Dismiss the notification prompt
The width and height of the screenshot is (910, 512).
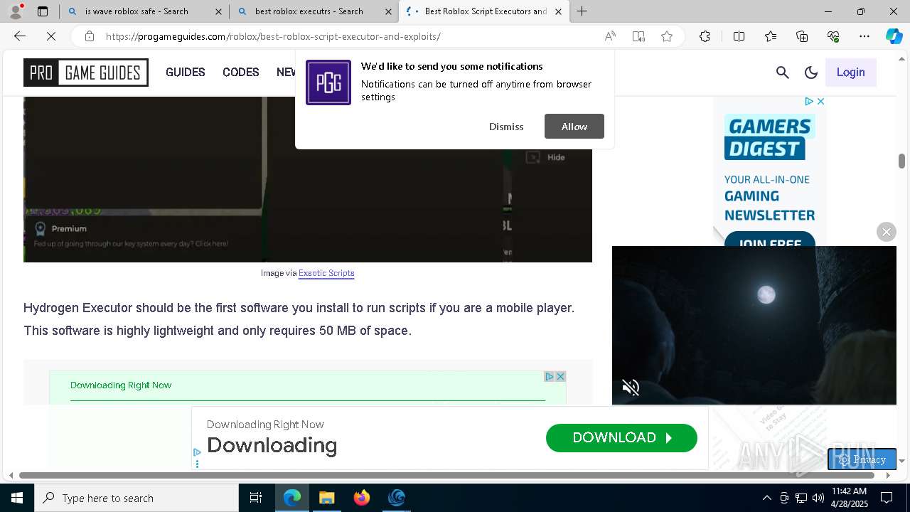pos(506,127)
